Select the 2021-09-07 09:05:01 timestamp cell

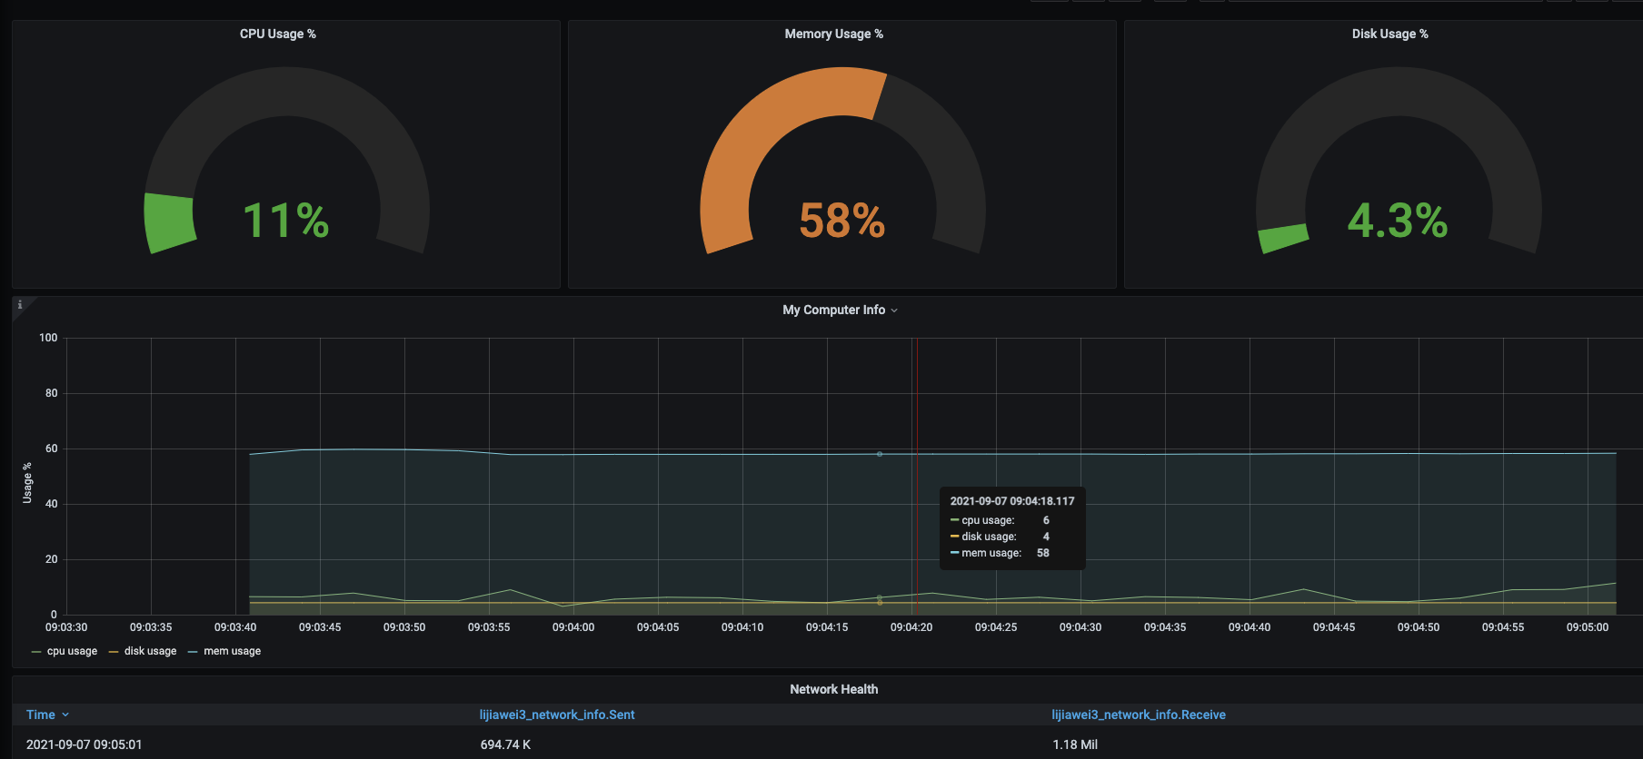(x=84, y=744)
